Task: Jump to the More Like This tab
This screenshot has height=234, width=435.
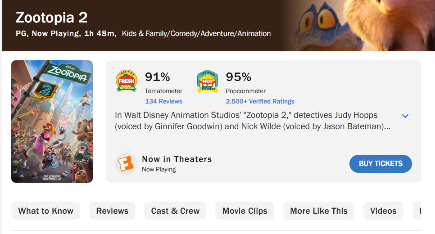Action: coord(319,211)
